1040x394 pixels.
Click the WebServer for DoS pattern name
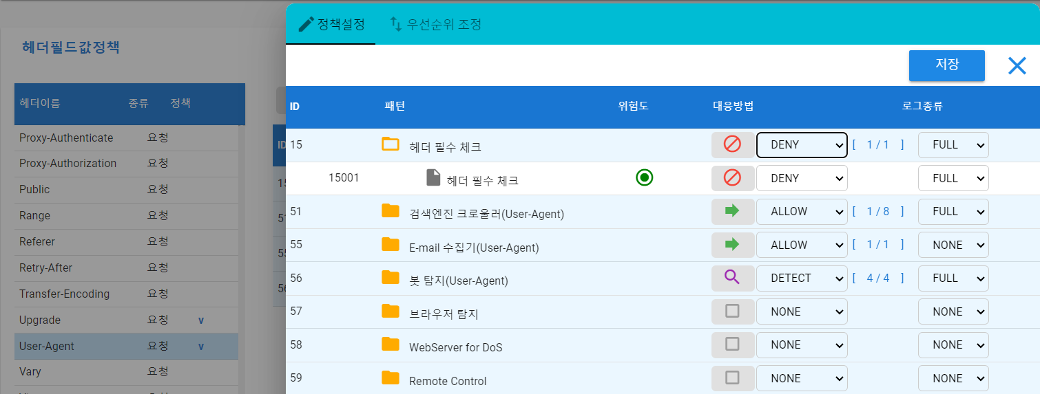(455, 348)
